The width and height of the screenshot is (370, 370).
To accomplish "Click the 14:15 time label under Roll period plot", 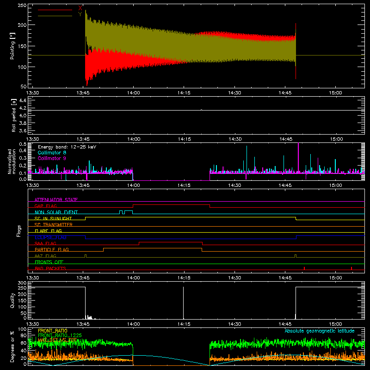I will click(x=184, y=139).
